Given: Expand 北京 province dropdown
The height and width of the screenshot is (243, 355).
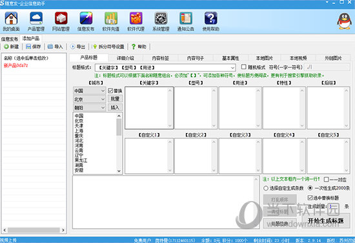Looking at the screenshot, I should coord(103,99).
